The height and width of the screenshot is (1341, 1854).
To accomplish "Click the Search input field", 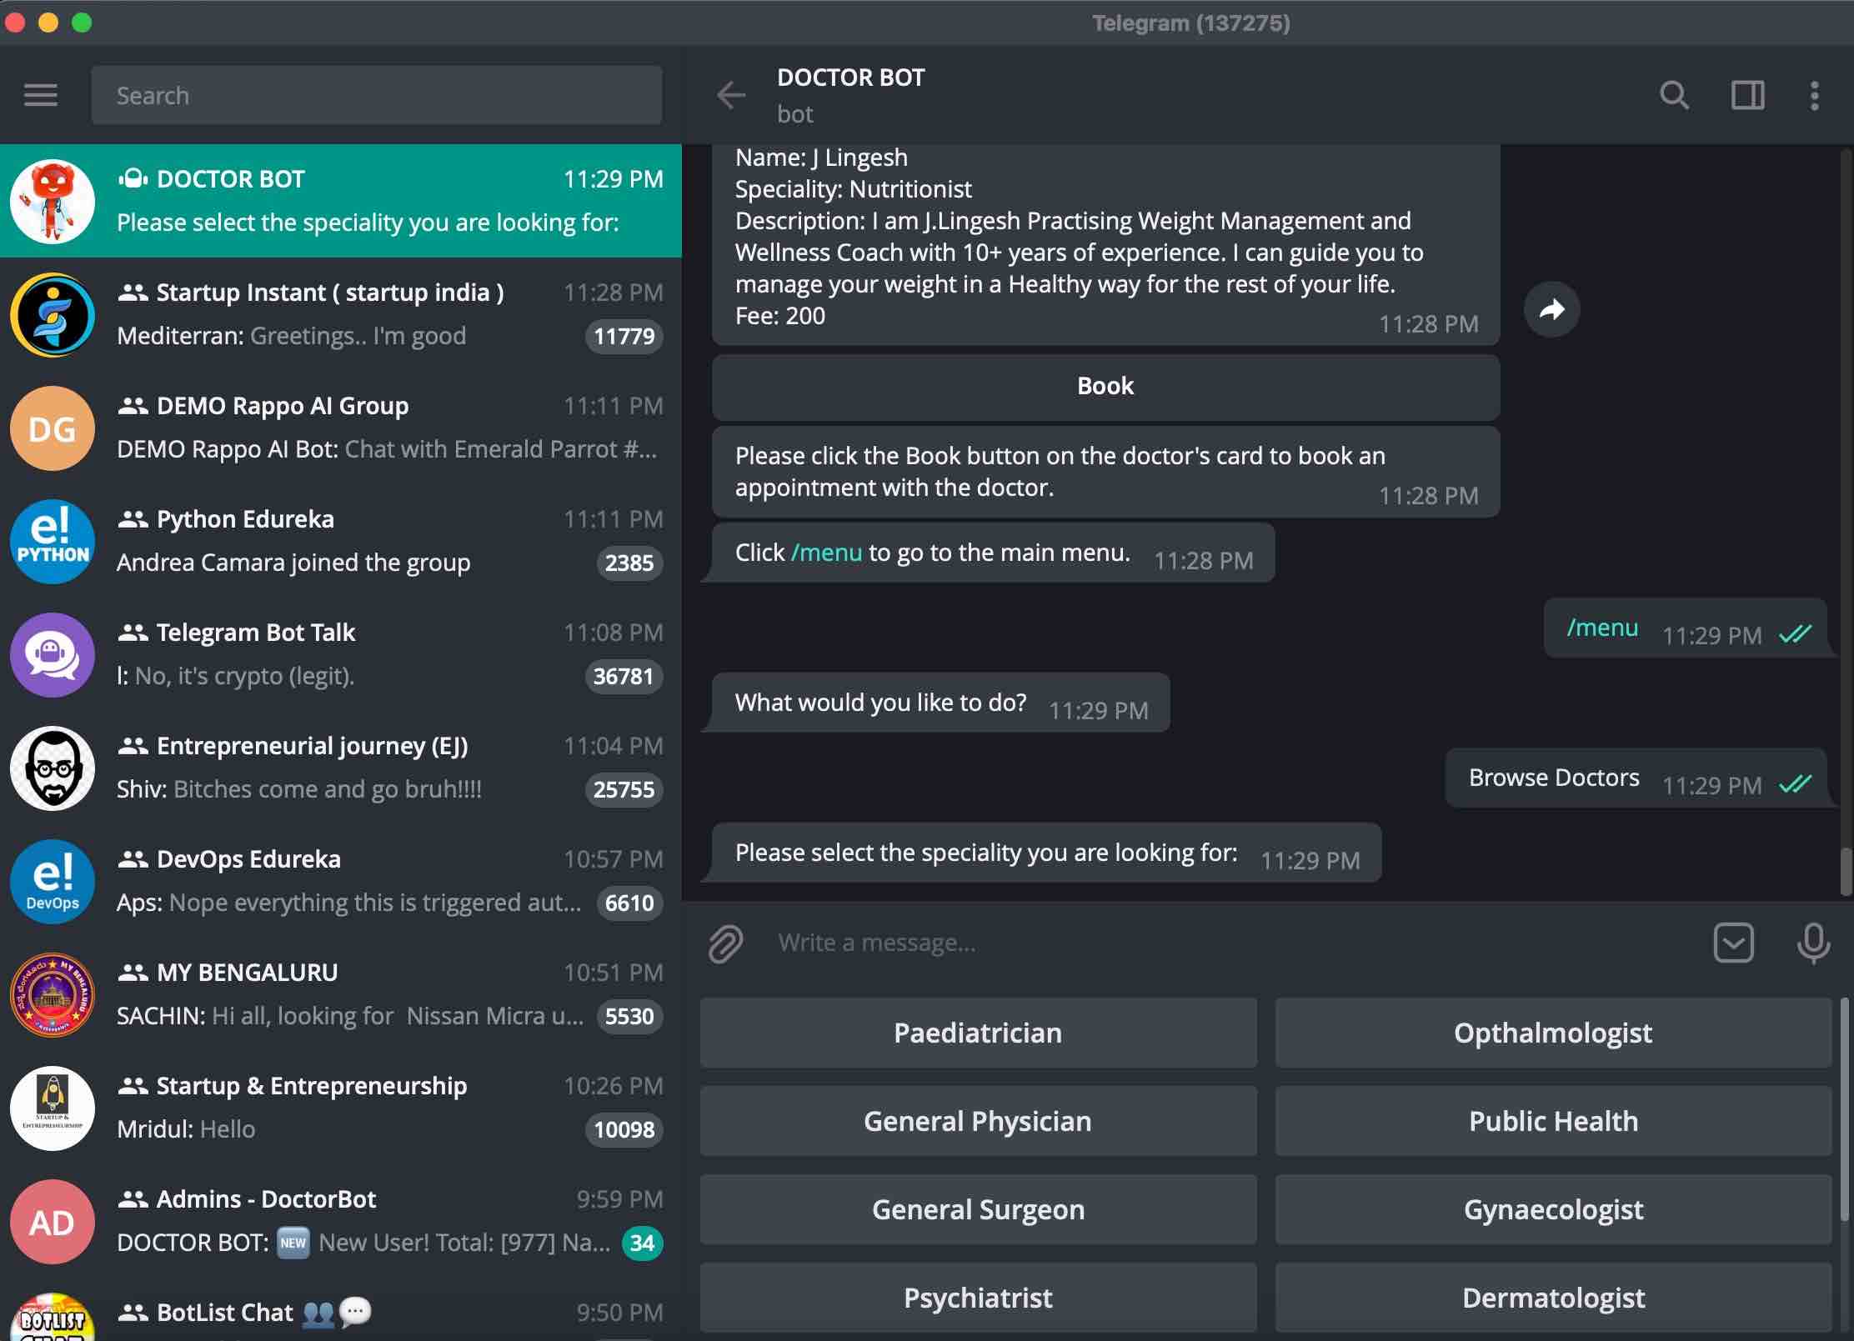I will pyautogui.click(x=377, y=95).
